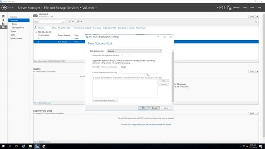Screen dimensions: 265x149
Task: Open taskbar search magnifier
Action: (x=10, y=146)
